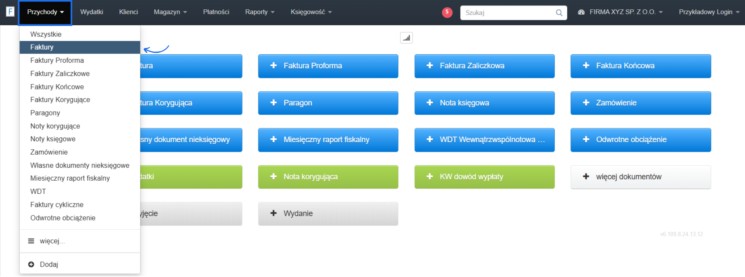The image size is (745, 277).
Task: Open the Przykładowy Login user dropdown
Action: point(709,12)
